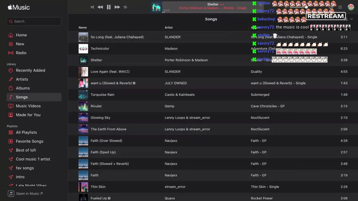Open the Cool music 1 artist playlist

(x=33, y=159)
